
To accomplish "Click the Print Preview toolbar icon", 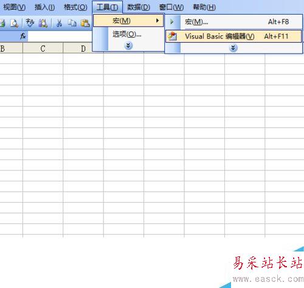I will (14, 23).
